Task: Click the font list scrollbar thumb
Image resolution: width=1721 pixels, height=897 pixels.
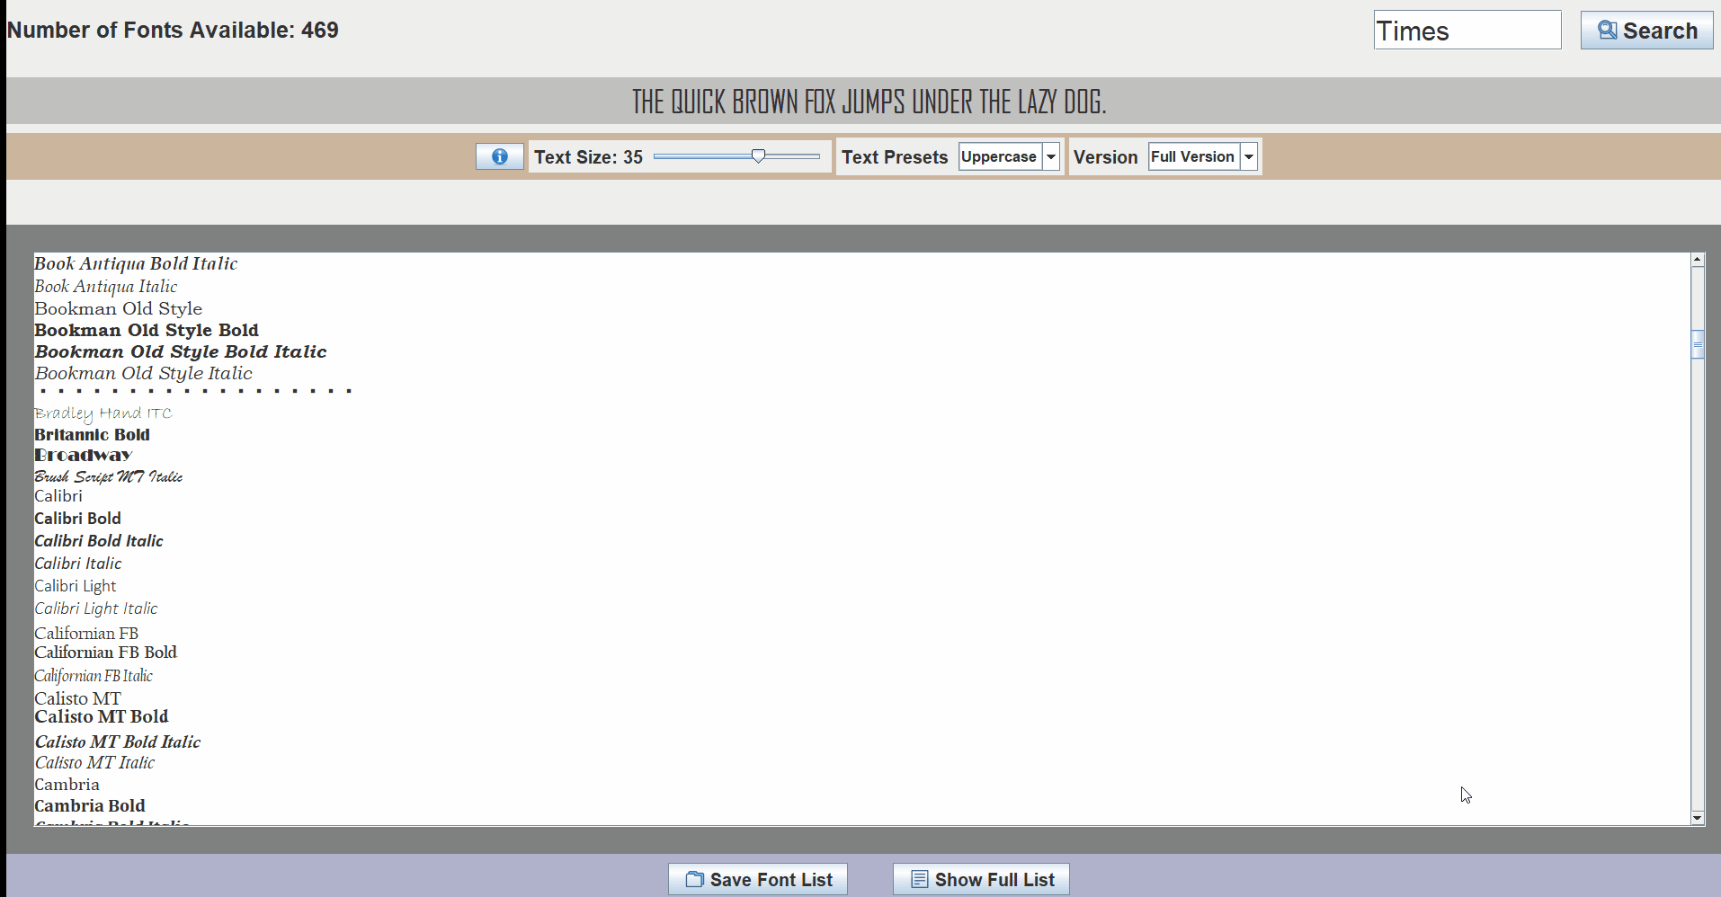Action: (1698, 344)
